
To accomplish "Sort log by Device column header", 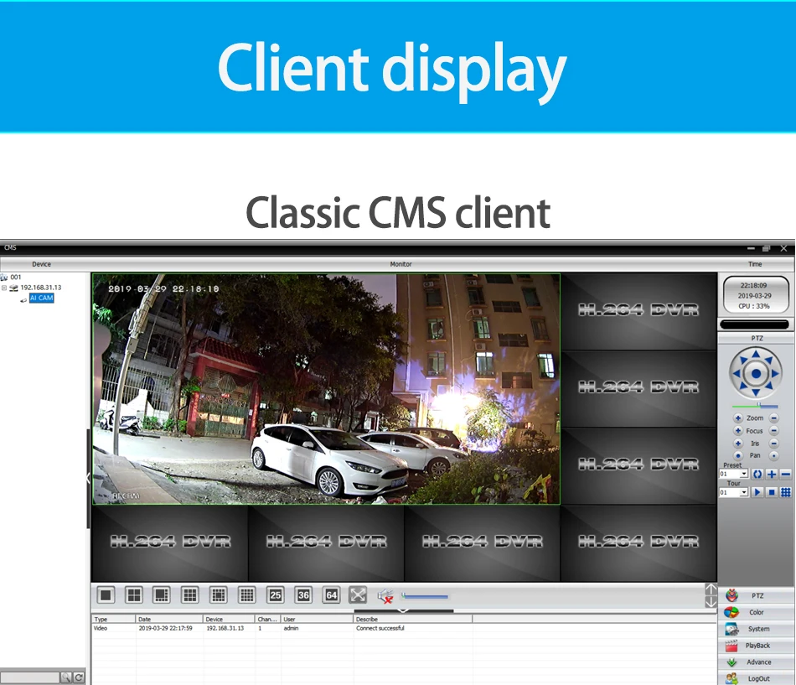I will (x=229, y=619).
